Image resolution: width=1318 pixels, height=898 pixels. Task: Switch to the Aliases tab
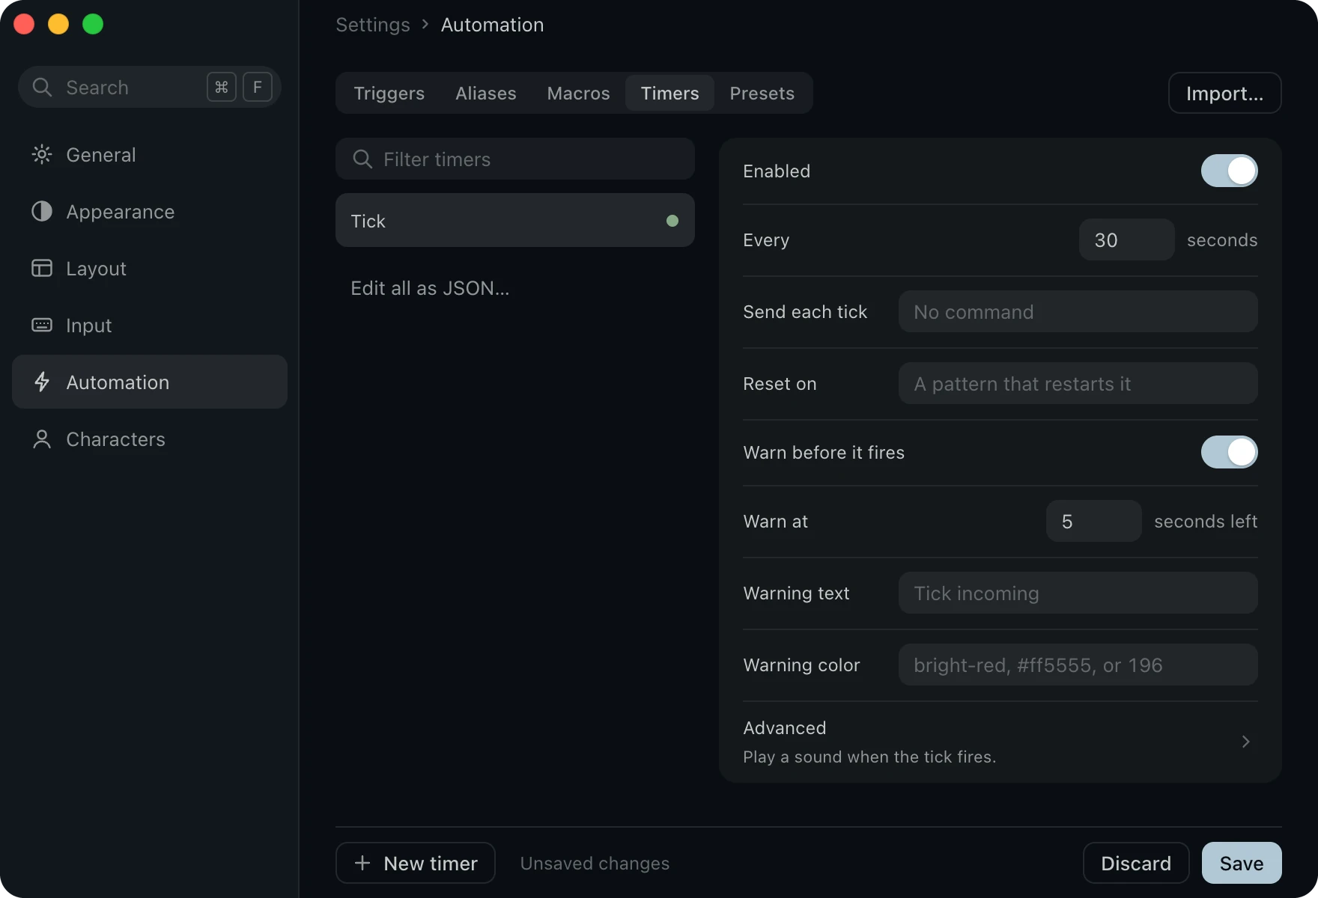[x=486, y=94]
